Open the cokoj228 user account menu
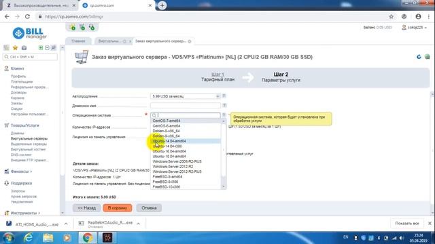Image resolution: width=435 pixels, height=244 pixels. [x=414, y=27]
